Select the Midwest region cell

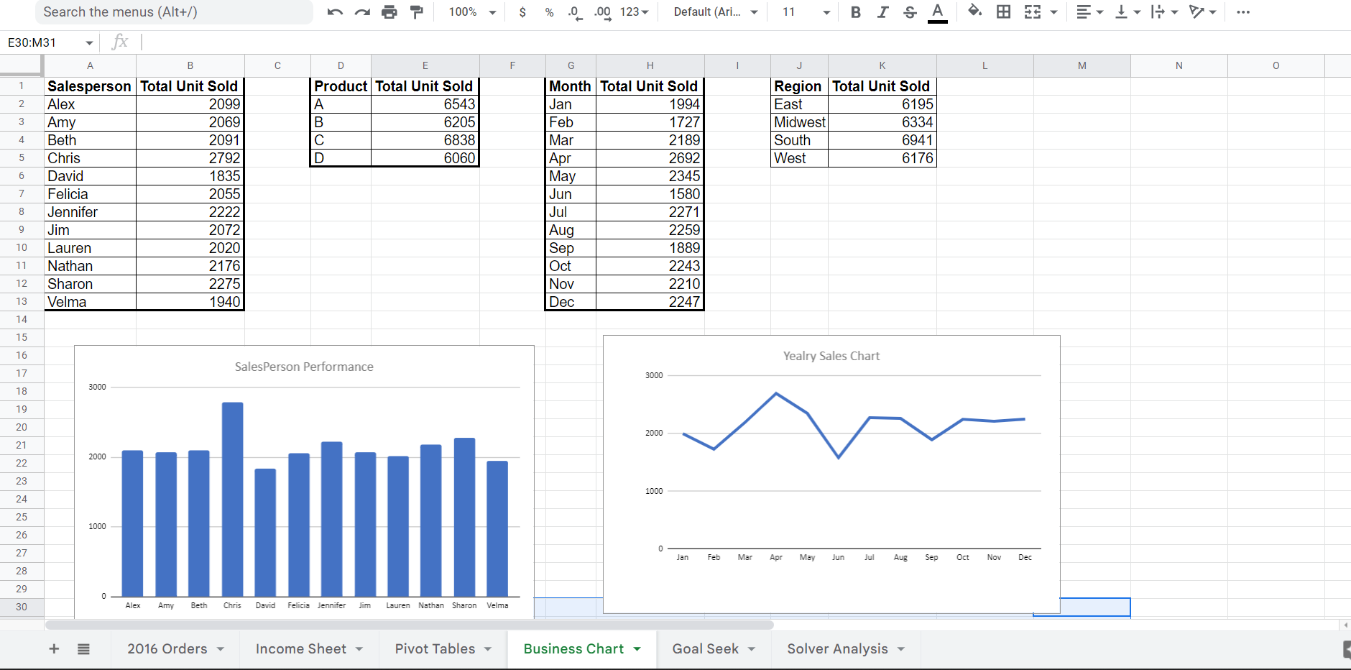[x=799, y=122]
